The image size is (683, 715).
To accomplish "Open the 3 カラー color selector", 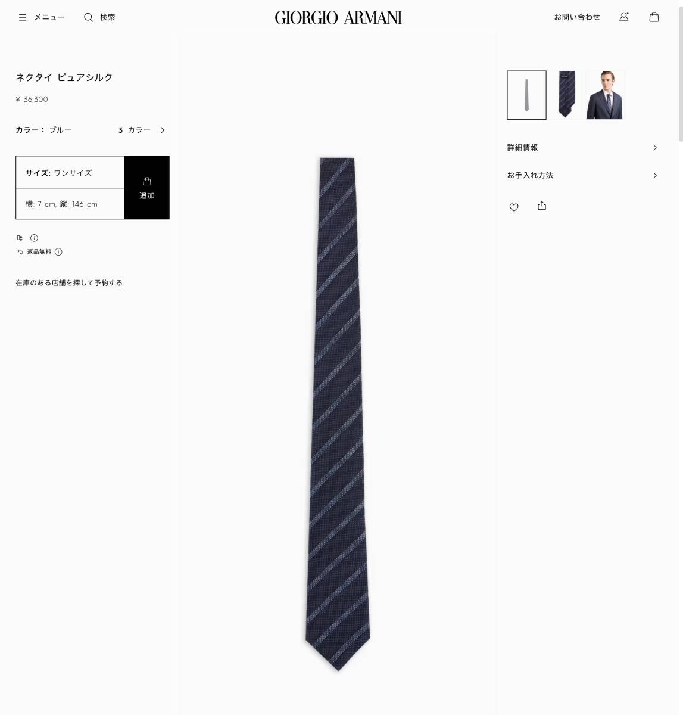I will tap(142, 130).
